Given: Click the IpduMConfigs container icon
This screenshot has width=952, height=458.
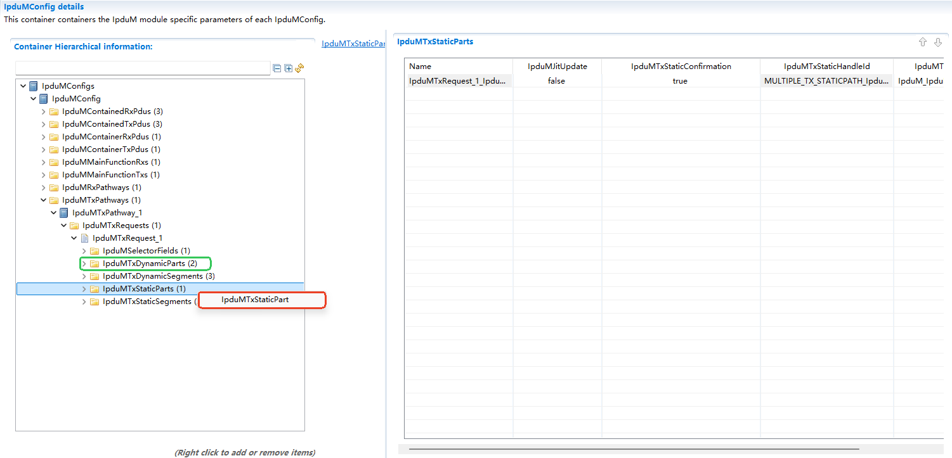Looking at the screenshot, I should [34, 86].
